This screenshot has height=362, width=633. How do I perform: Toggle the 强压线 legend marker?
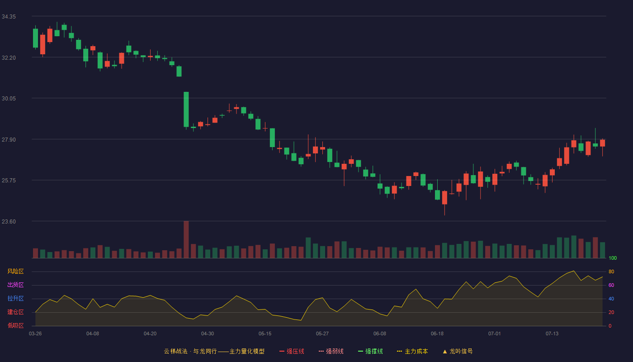pyautogui.click(x=282, y=351)
